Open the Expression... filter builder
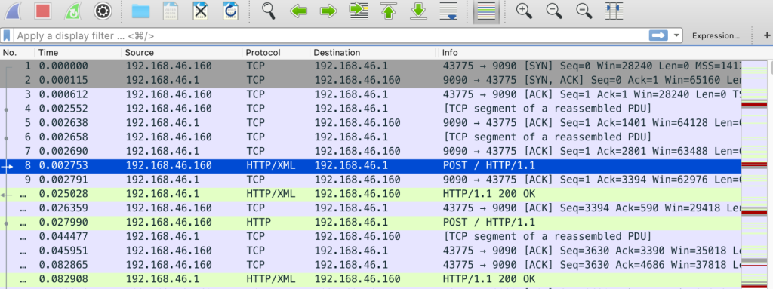This screenshot has height=289, width=773. click(716, 36)
